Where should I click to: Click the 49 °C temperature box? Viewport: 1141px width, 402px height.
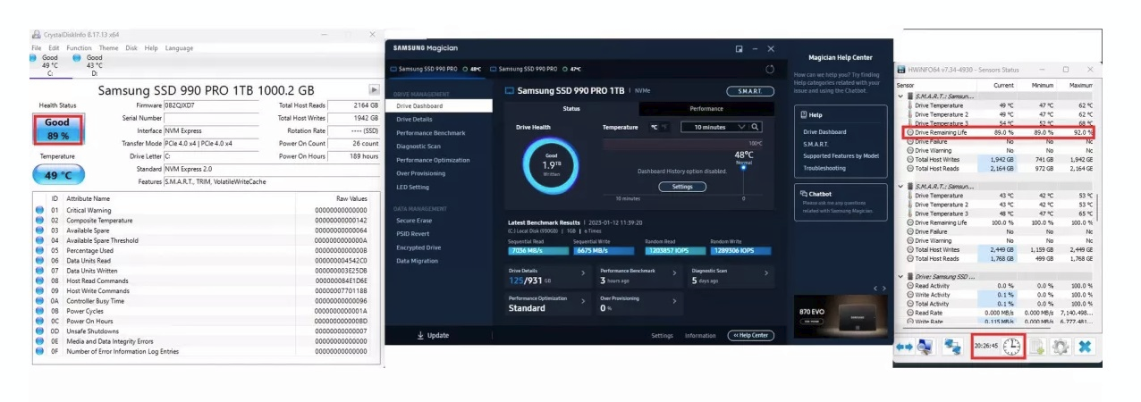[x=57, y=175]
